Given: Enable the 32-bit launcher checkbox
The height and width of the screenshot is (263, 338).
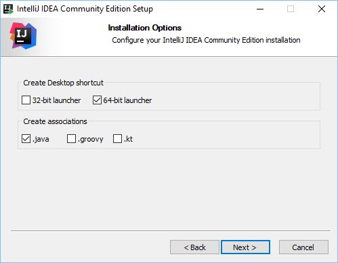Looking at the screenshot, I should [26, 100].
